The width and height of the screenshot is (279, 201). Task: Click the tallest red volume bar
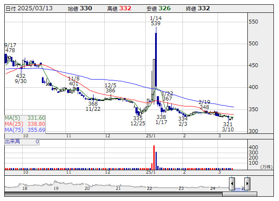pos(154,157)
